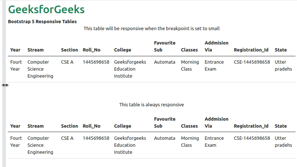The width and height of the screenshot is (297, 167).
Task: Click 'Automata' cell in the second table
Action: click(165, 138)
